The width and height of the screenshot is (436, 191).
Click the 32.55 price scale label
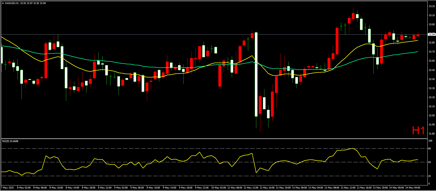pyautogui.click(x=431, y=70)
